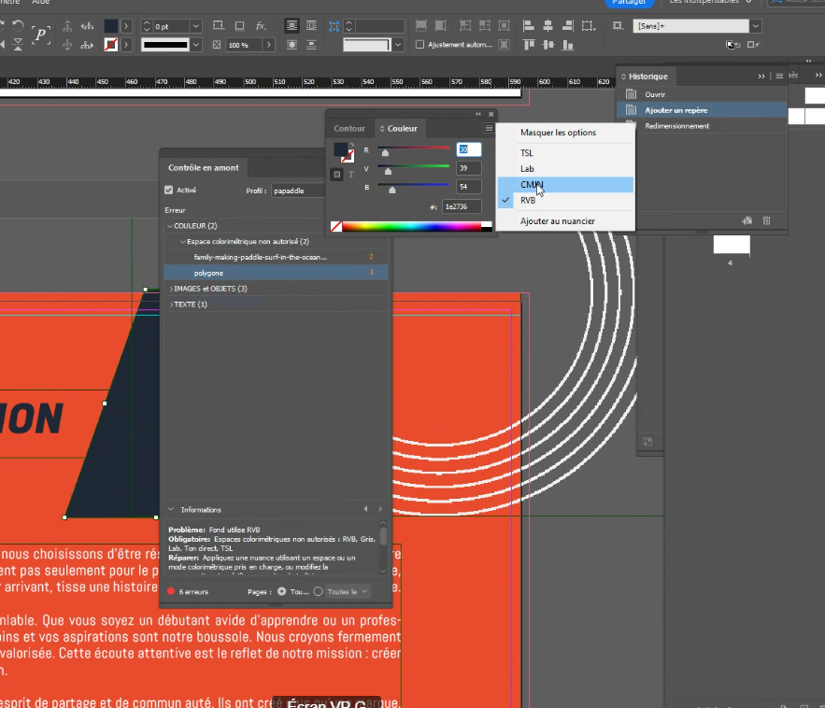Switch to the Contour tab
The image size is (825, 708).
(x=349, y=128)
